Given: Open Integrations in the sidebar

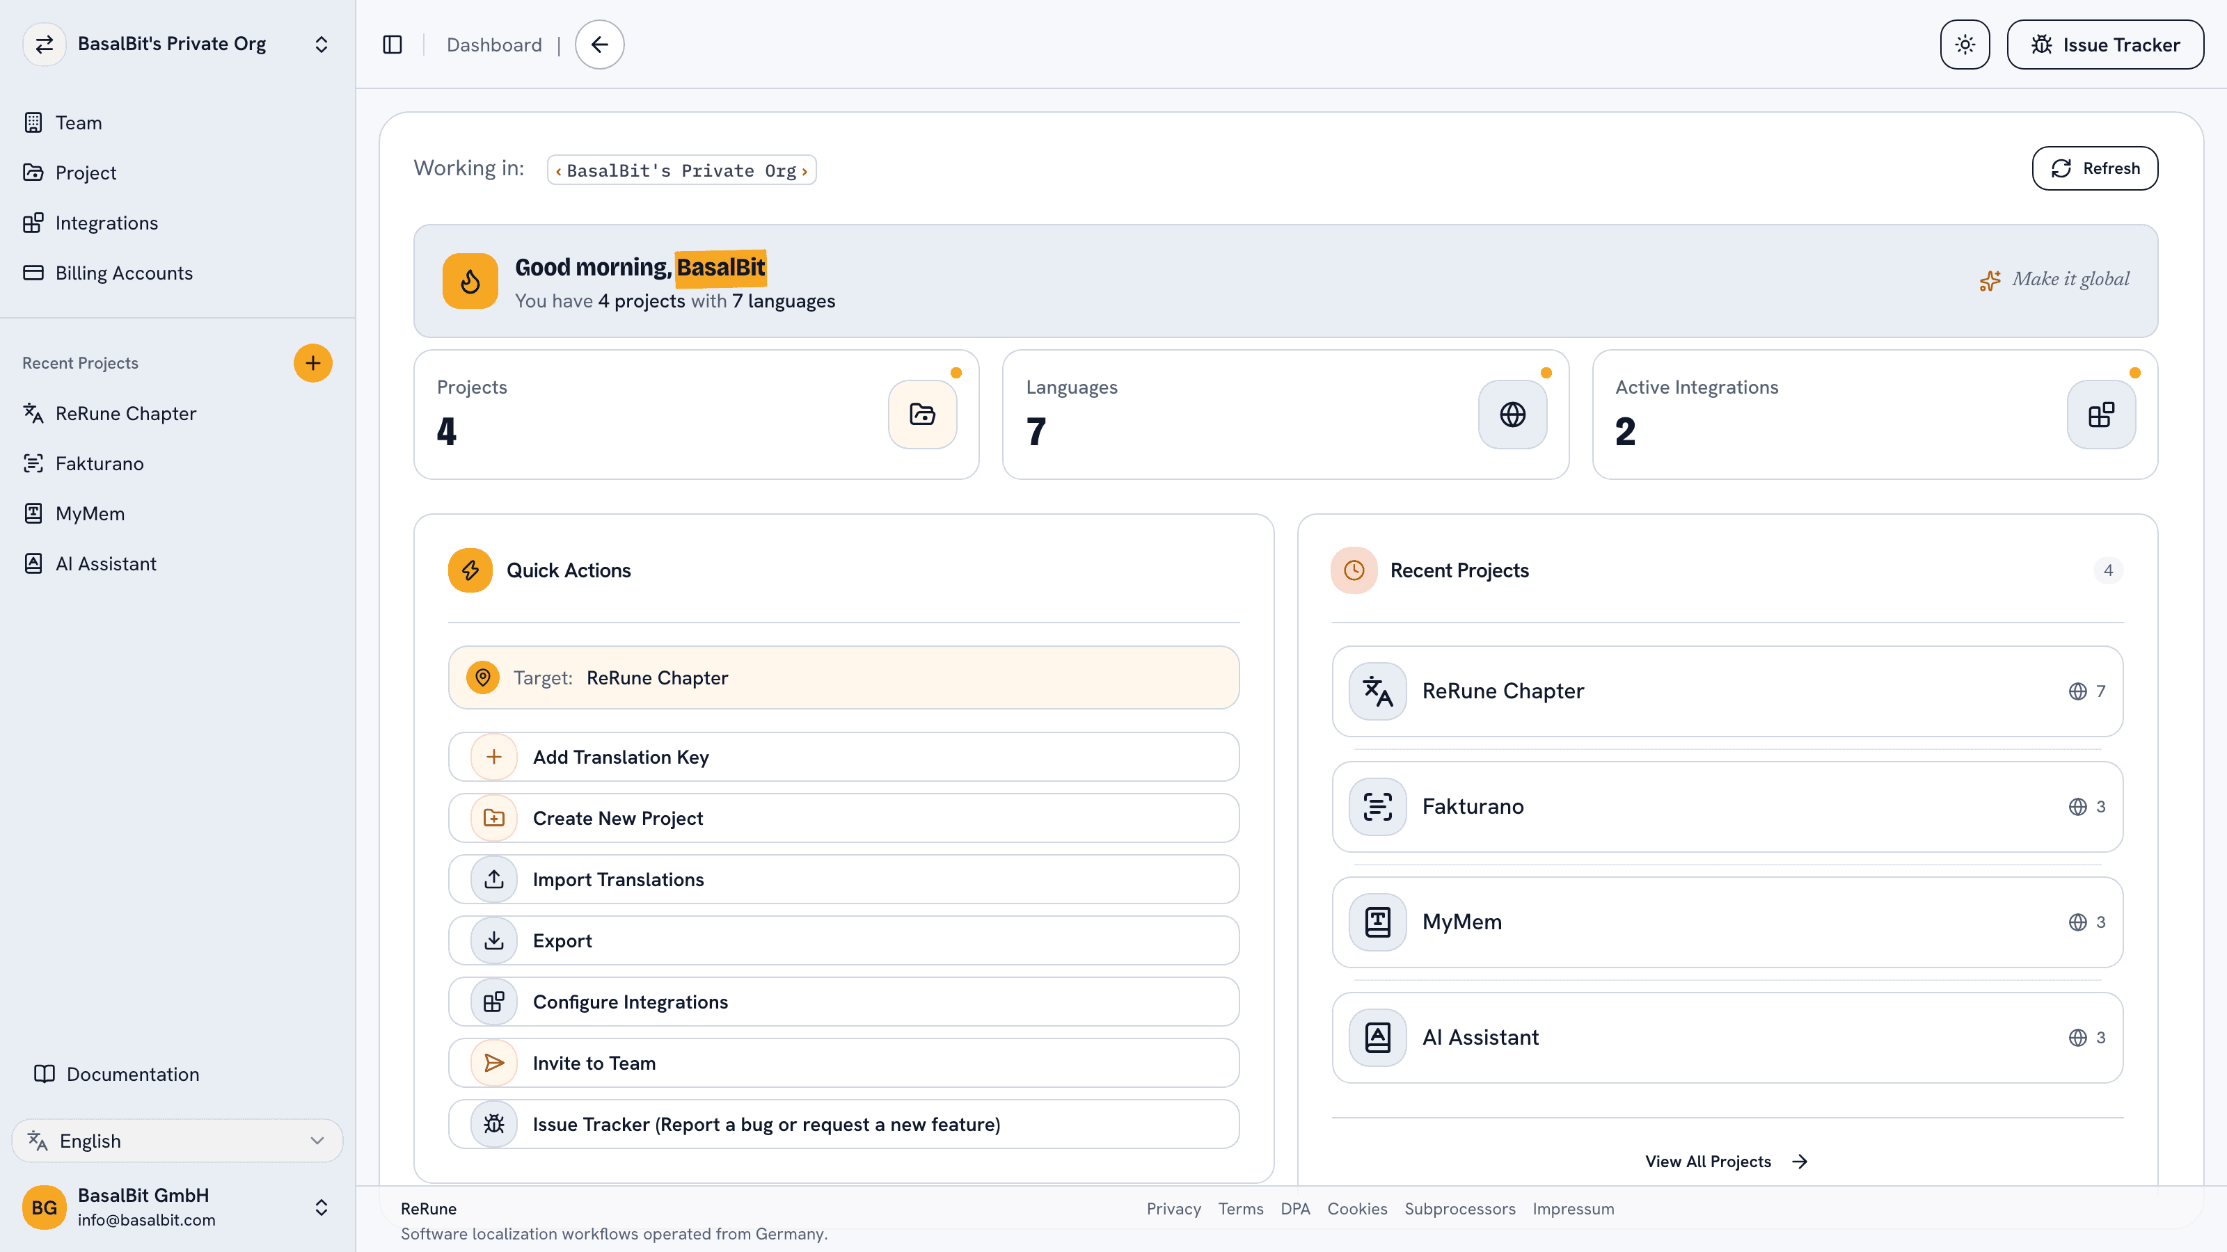Looking at the screenshot, I should pos(177,223).
